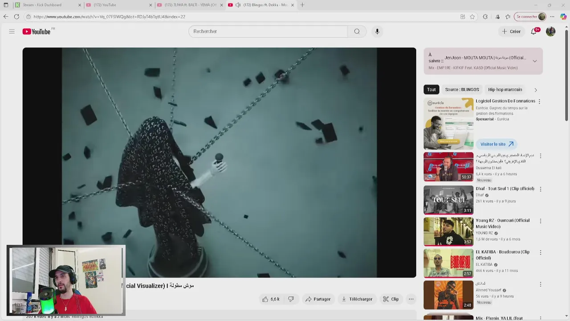This screenshot has width=570, height=321.
Task: Open EL KATIBA Boudourou thumbnail
Action: (448, 263)
